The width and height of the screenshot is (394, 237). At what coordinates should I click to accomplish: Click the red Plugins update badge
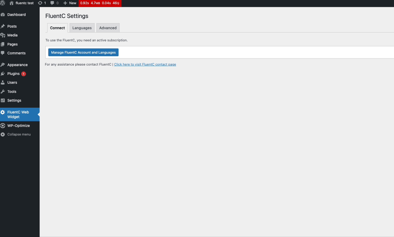[x=24, y=74]
